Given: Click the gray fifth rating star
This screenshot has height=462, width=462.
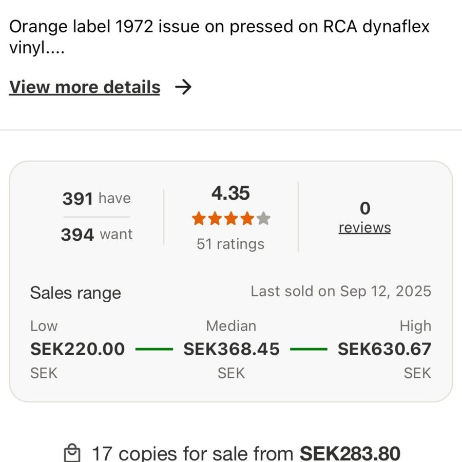Looking at the screenshot, I should 264,219.
